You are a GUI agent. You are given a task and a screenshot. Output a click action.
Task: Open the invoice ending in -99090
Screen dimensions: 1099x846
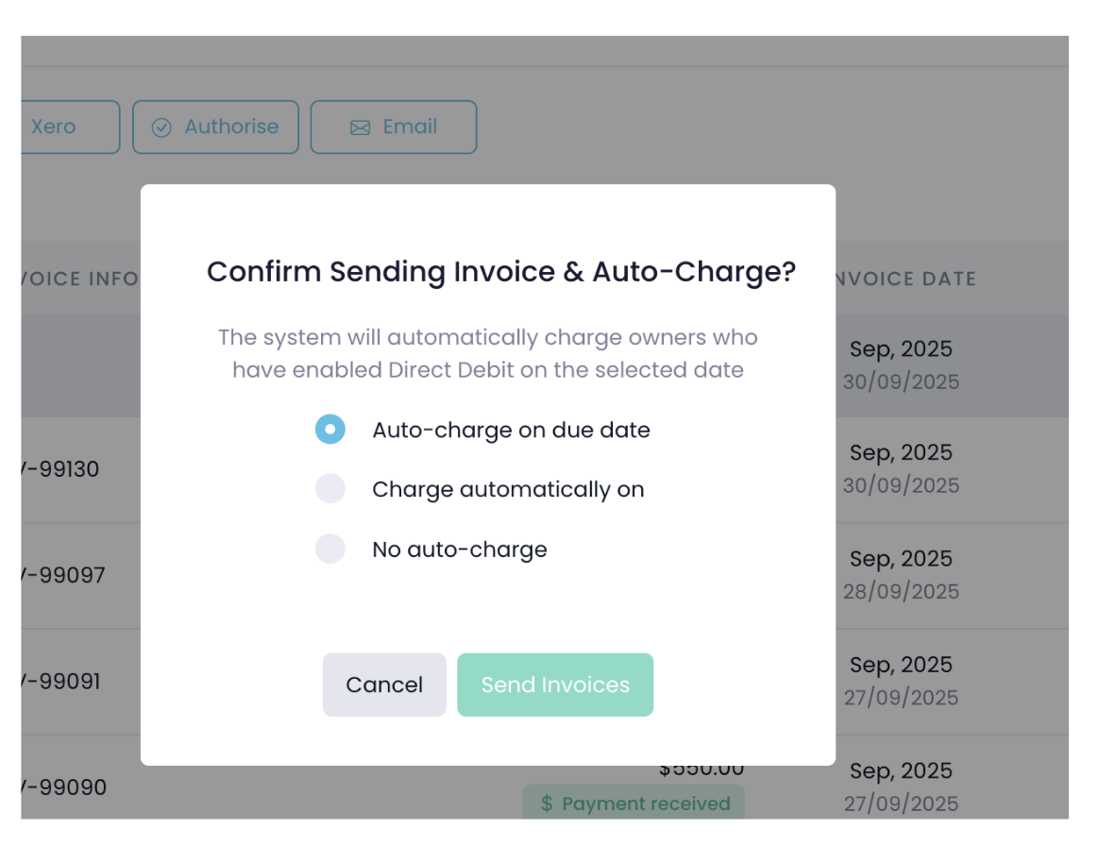tap(62, 787)
